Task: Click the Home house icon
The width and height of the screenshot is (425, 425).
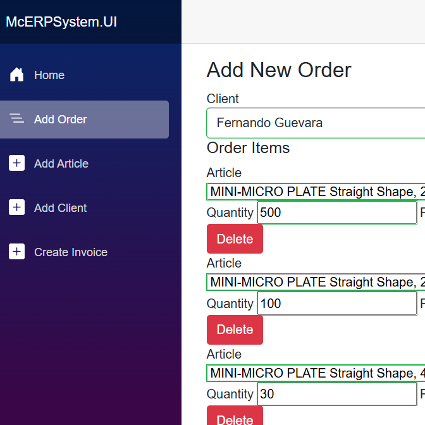Action: (17, 75)
